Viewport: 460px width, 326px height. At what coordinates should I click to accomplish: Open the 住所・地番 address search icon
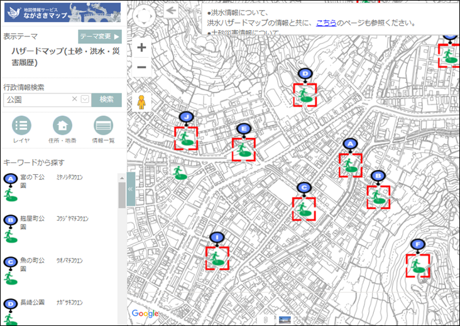pyautogui.click(x=62, y=125)
